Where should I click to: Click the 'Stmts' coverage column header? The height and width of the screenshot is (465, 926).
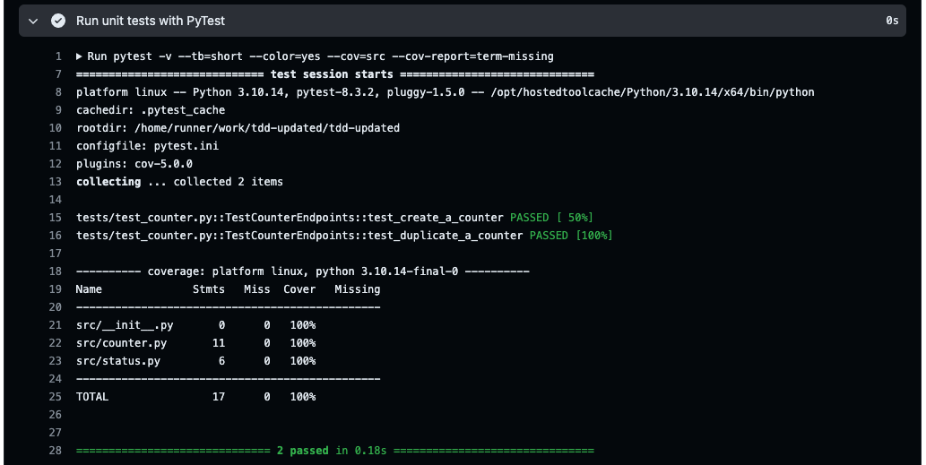coord(209,289)
